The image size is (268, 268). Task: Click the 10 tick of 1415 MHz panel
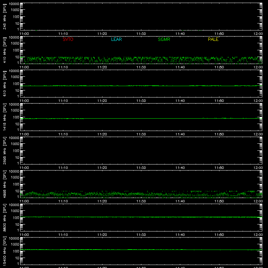pyautogui.click(x=17, y=124)
